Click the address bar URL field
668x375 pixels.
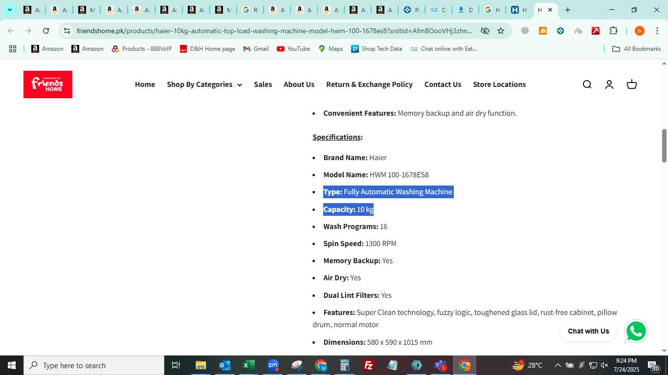274,31
